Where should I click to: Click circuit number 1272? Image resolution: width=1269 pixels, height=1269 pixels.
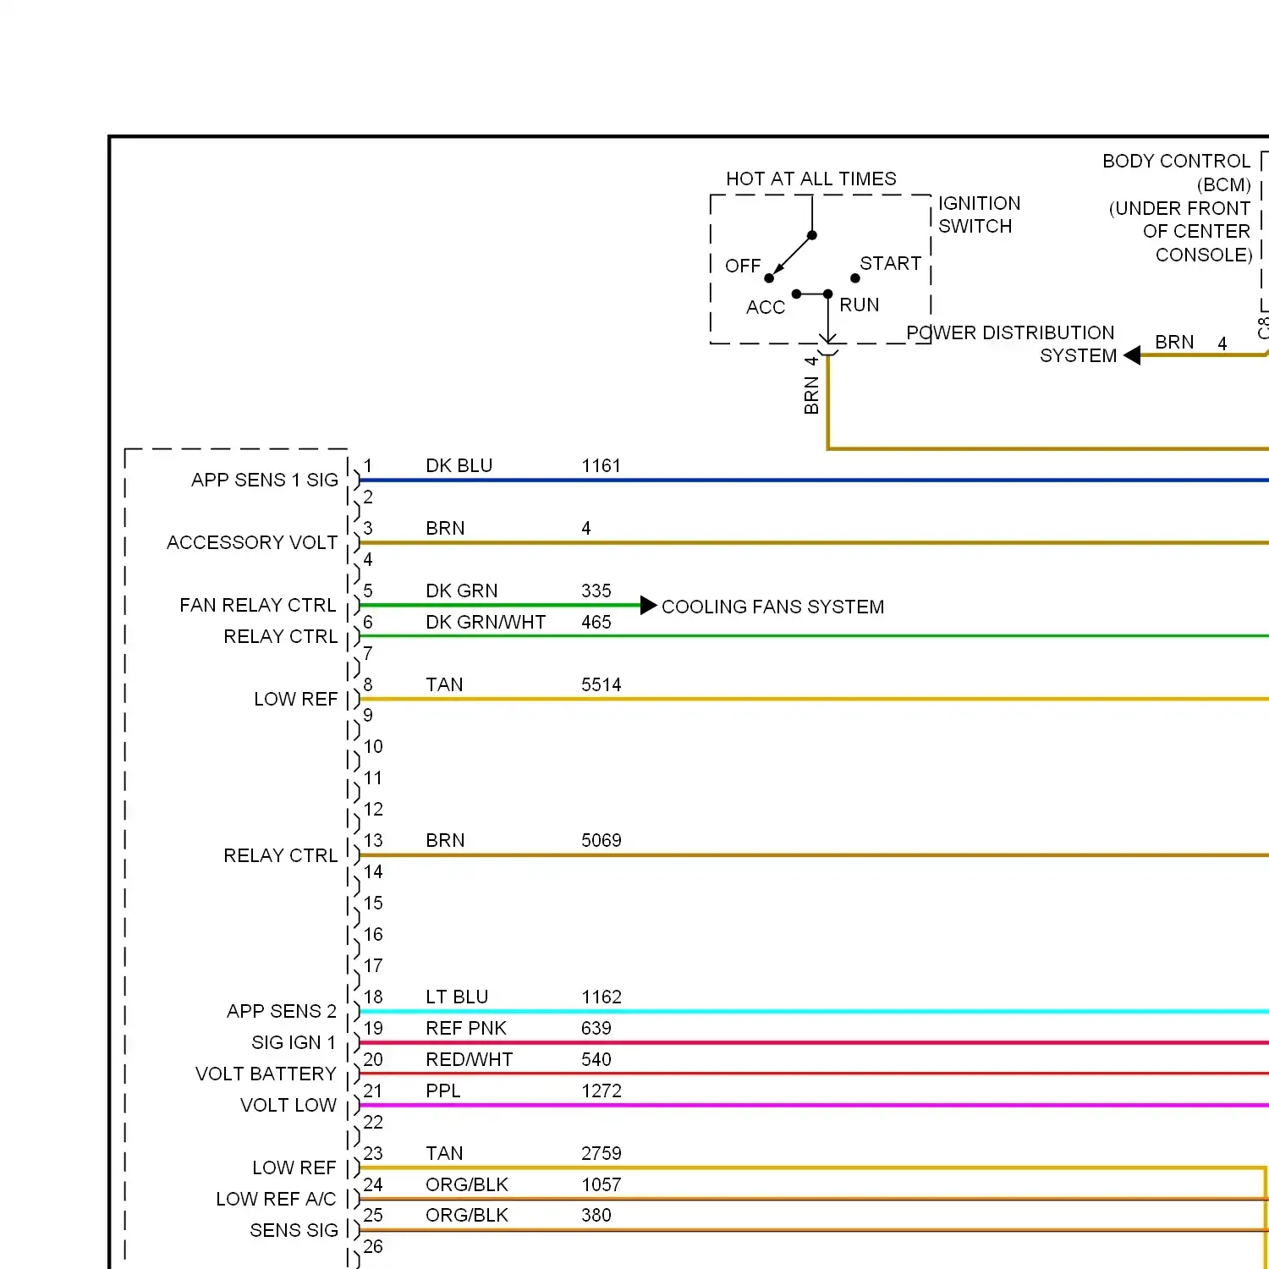pos(602,1090)
